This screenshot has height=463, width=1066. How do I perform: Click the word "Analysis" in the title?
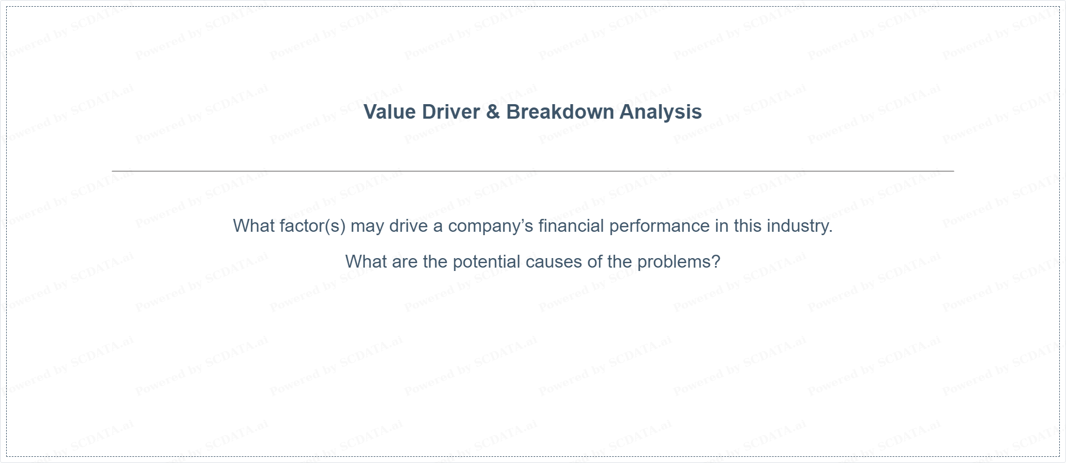[x=661, y=113]
